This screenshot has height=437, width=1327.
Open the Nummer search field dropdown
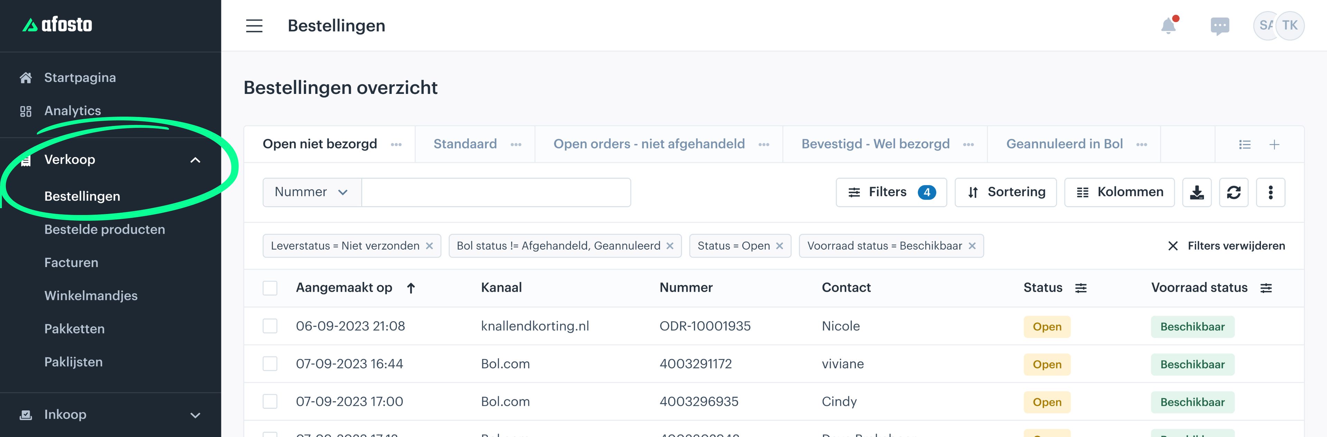coord(312,193)
